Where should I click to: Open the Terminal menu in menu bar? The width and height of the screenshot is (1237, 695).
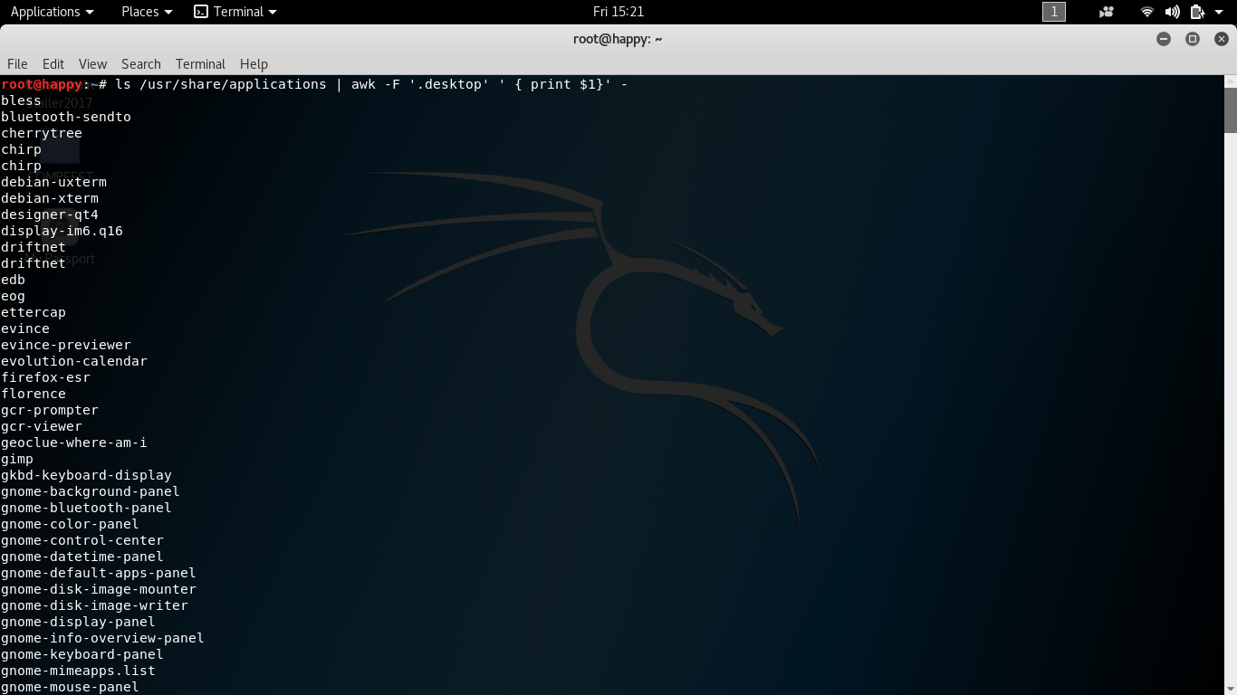(x=200, y=64)
